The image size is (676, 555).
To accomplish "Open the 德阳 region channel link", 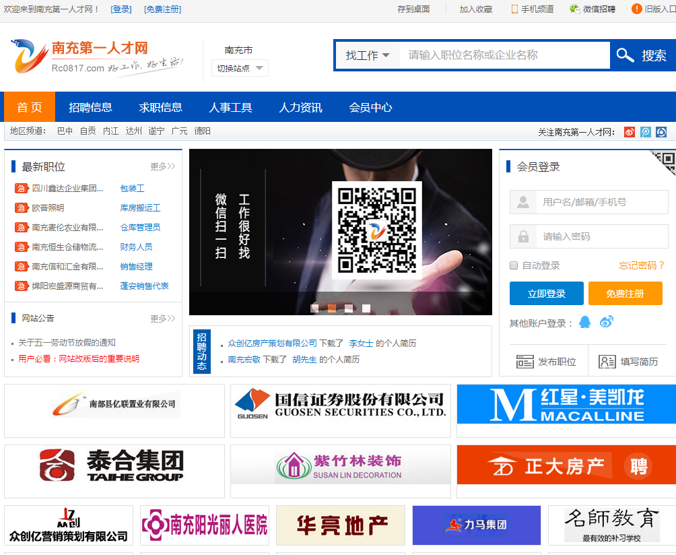I will point(202,131).
